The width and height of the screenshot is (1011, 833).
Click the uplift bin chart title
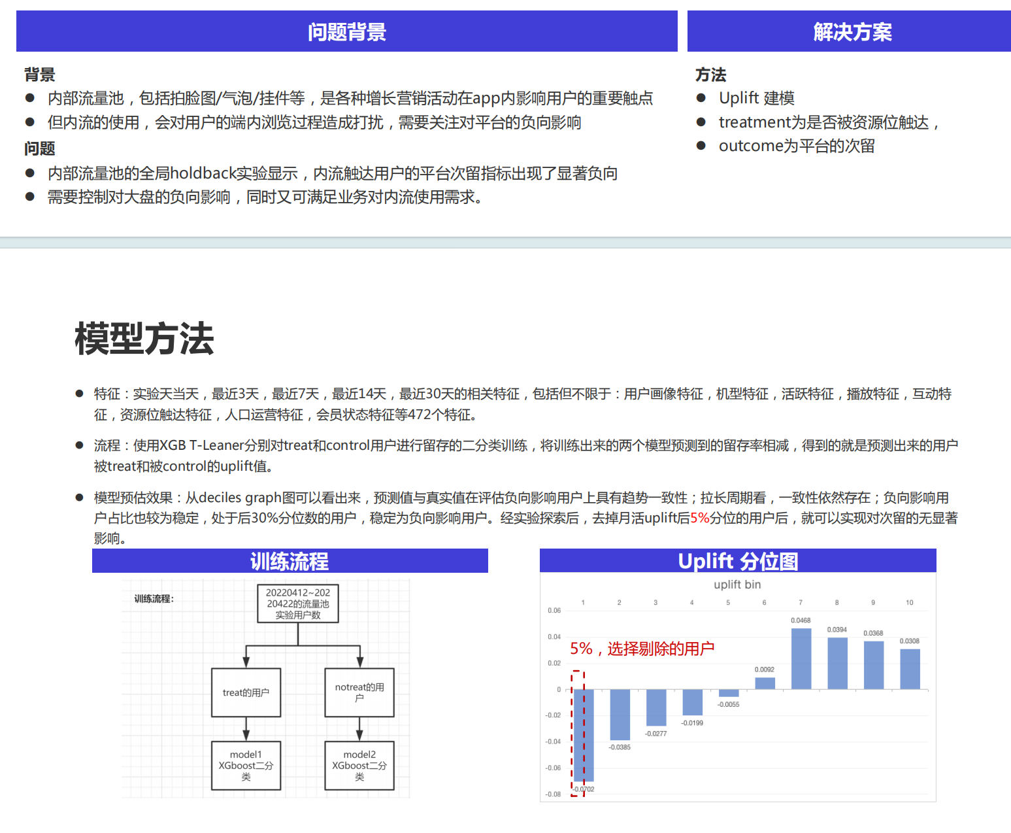pyautogui.click(x=737, y=585)
